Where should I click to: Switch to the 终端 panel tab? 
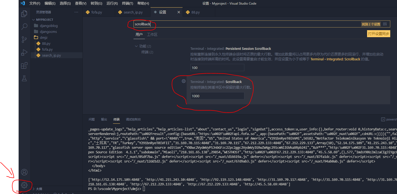[117, 119]
